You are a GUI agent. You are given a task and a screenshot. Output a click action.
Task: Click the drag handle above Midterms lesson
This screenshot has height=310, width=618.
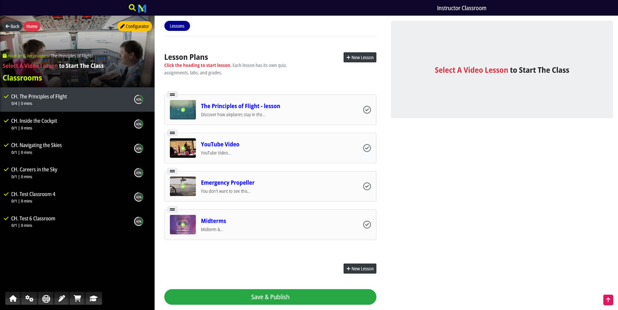tap(172, 210)
